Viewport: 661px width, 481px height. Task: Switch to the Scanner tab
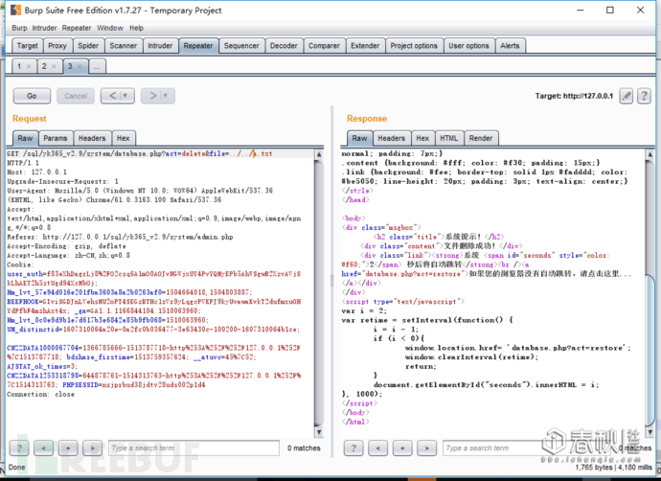coord(123,46)
